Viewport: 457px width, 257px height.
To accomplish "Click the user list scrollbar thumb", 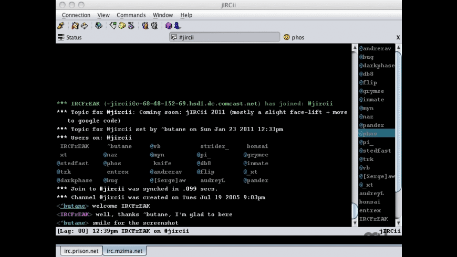I will click(398, 122).
